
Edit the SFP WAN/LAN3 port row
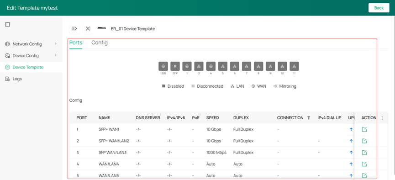(x=364, y=153)
